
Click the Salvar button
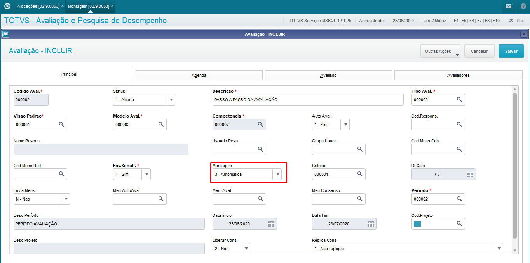pos(511,51)
